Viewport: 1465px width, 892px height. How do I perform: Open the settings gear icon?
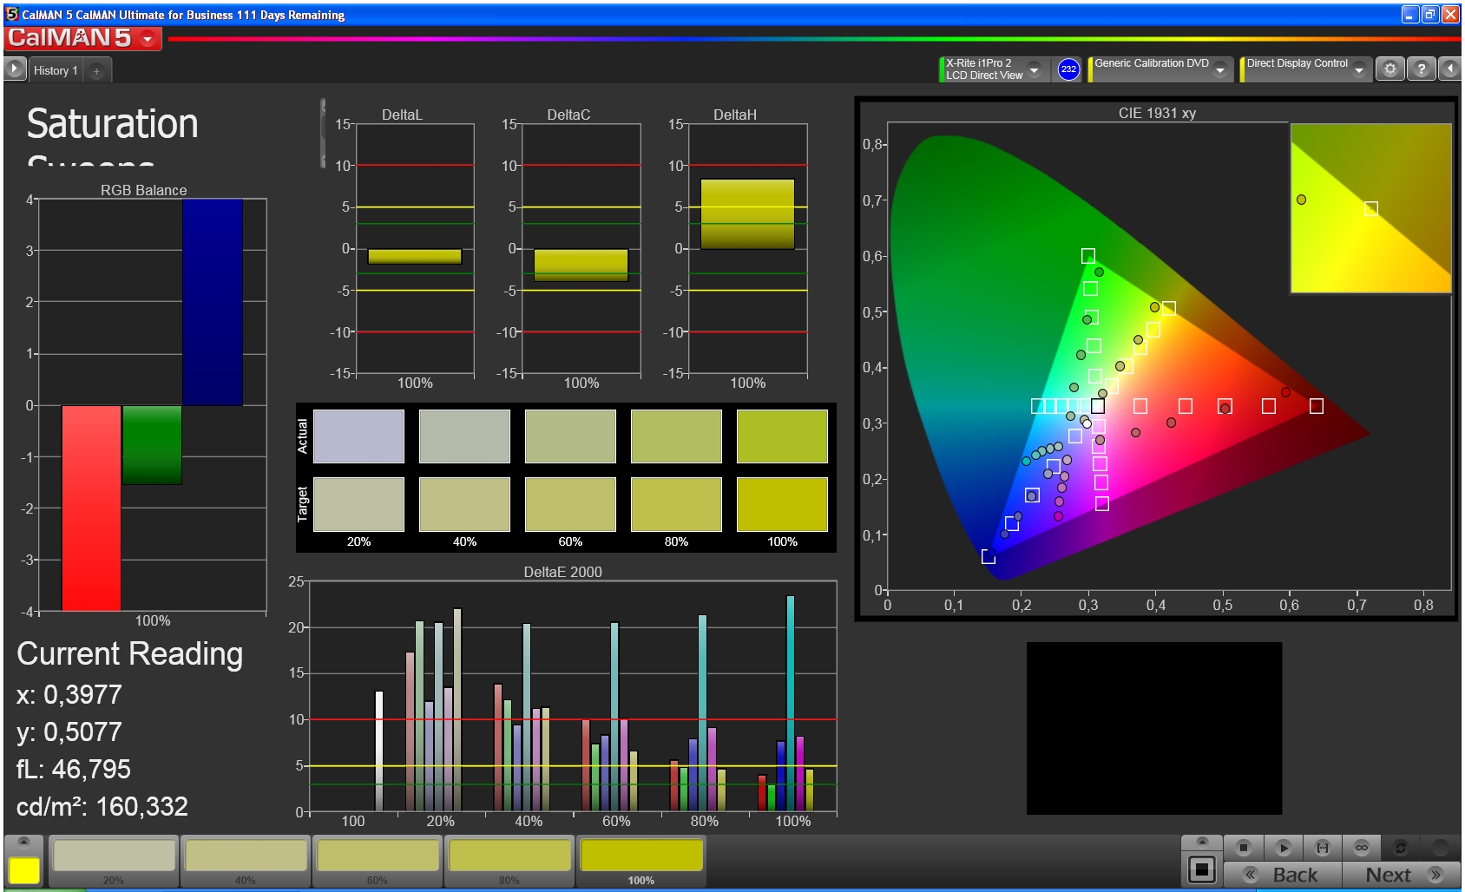coord(1390,69)
